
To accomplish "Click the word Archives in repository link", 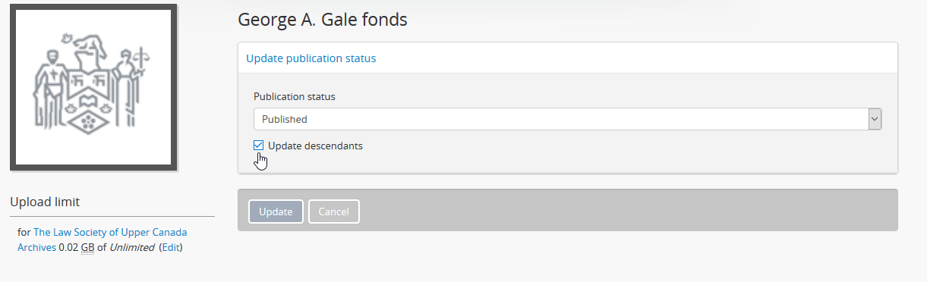I will pyautogui.click(x=36, y=247).
